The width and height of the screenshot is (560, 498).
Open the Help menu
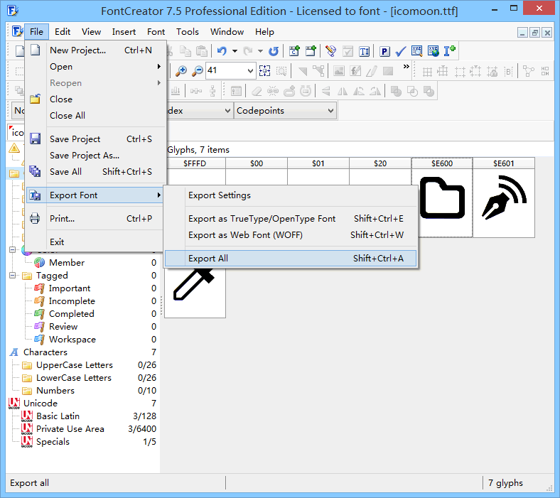(264, 32)
